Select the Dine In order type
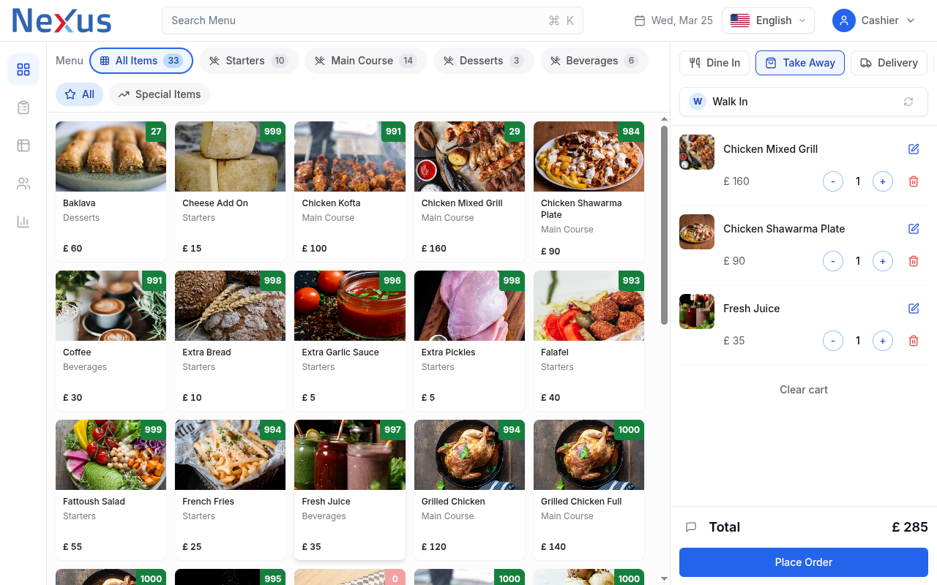The height and width of the screenshot is (585, 937). coord(714,63)
